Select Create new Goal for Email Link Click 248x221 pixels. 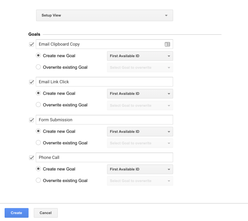point(38,93)
